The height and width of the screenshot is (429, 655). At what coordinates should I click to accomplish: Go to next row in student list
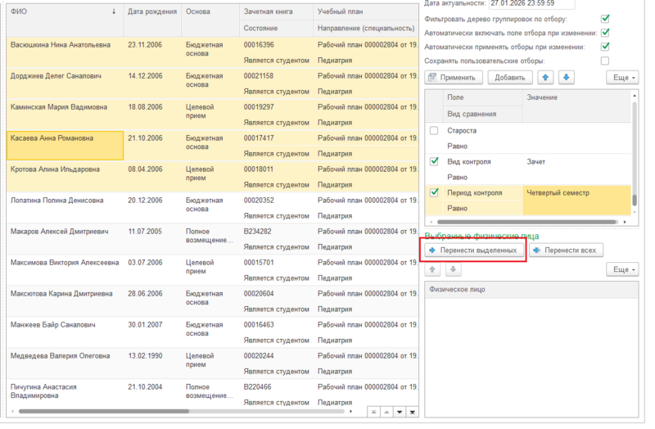[x=400, y=412]
